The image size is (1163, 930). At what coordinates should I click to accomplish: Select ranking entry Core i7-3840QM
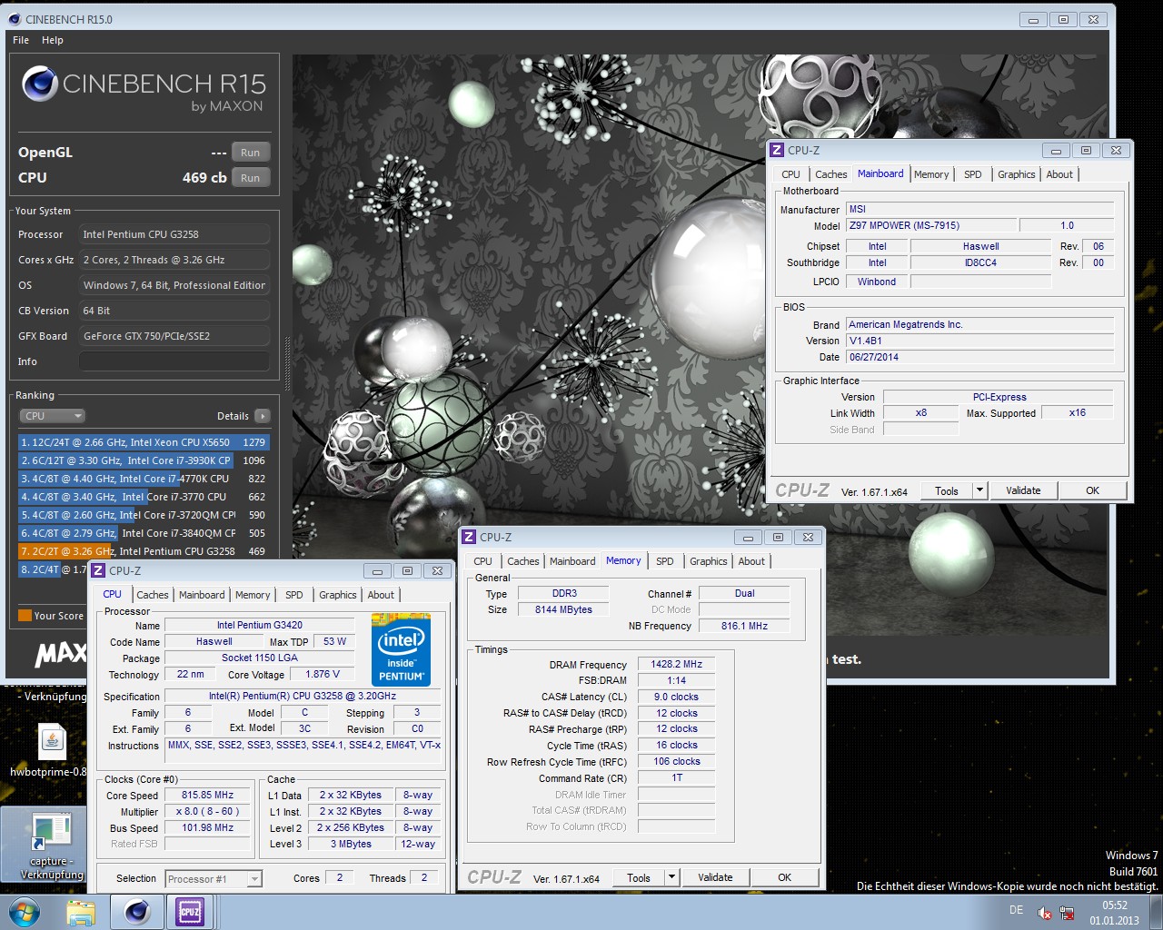(144, 533)
